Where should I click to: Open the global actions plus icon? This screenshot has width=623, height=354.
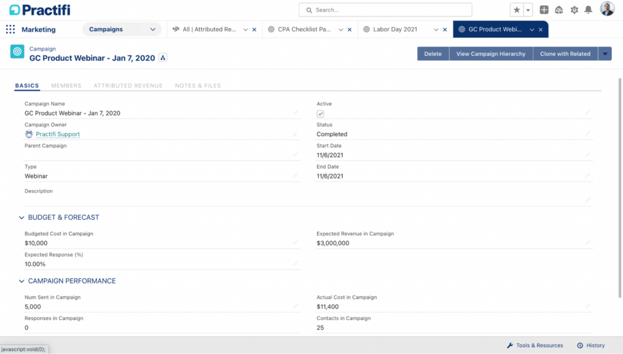point(544,10)
